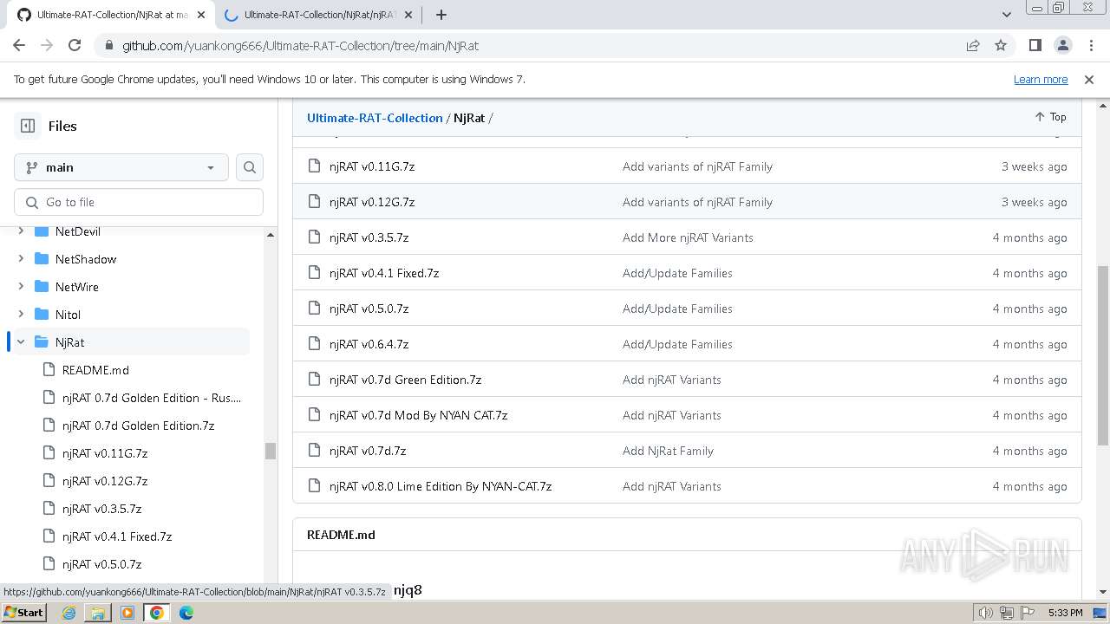The width and height of the screenshot is (1110, 624).
Task: Click file icon beside njRAT v0.11G.7z list row
Action: tap(315, 166)
